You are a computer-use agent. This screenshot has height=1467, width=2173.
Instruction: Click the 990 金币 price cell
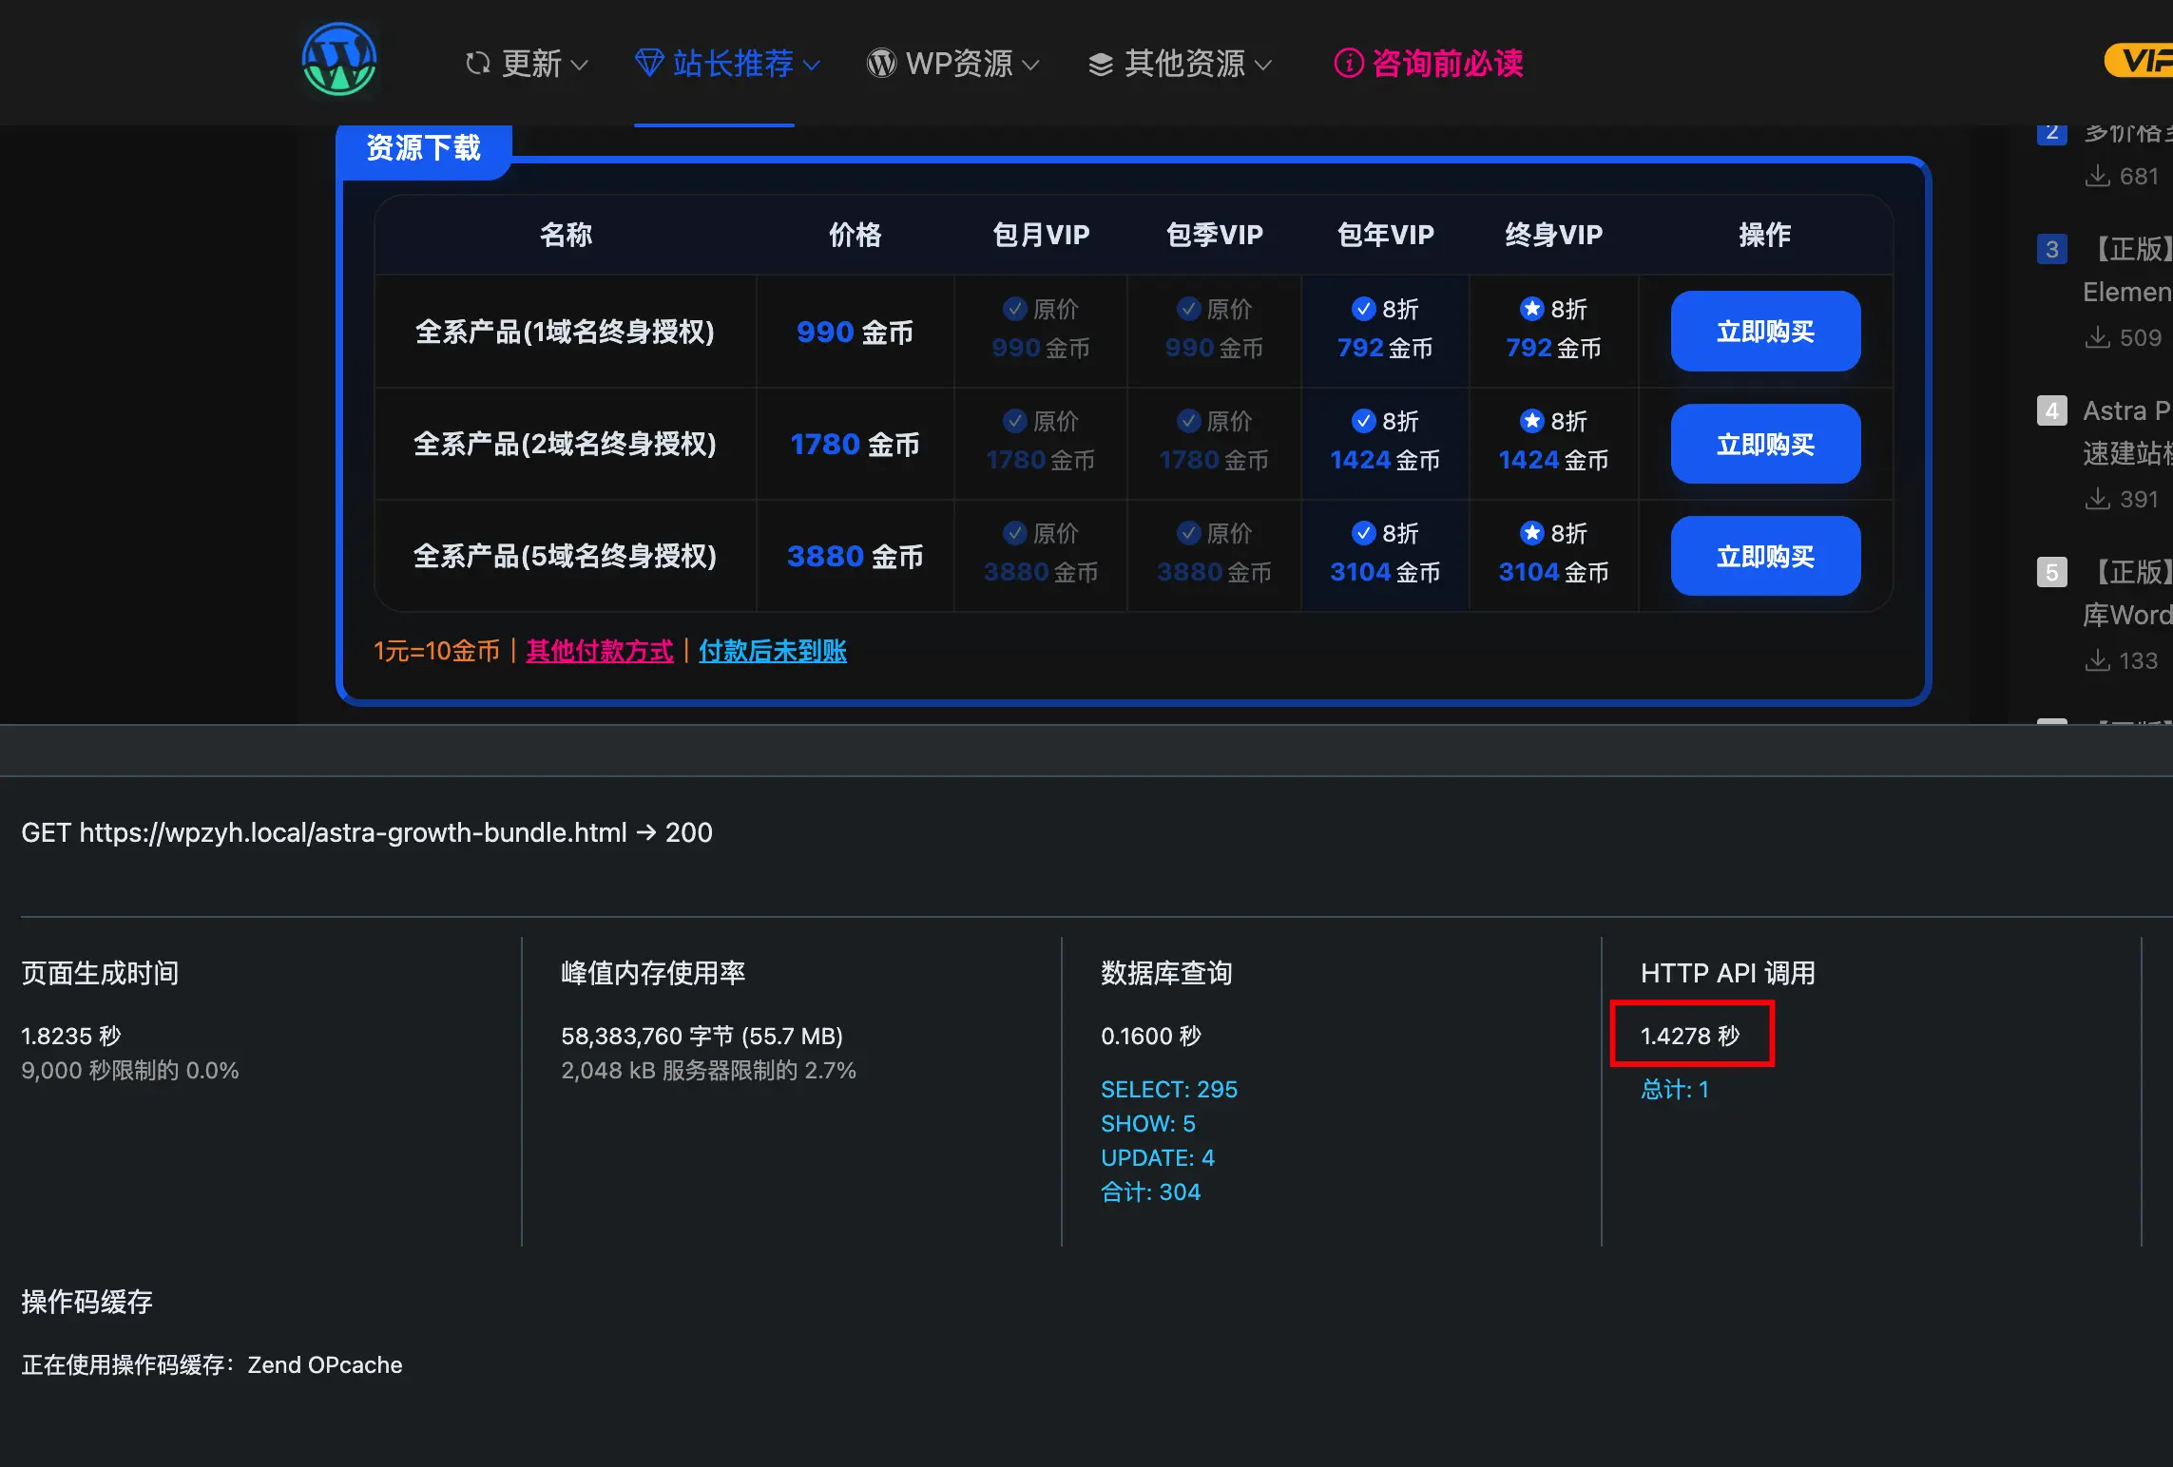855,332
